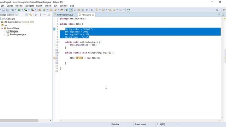
Task: Open Back history dropdown arrow
Action: click(x=117, y=10)
